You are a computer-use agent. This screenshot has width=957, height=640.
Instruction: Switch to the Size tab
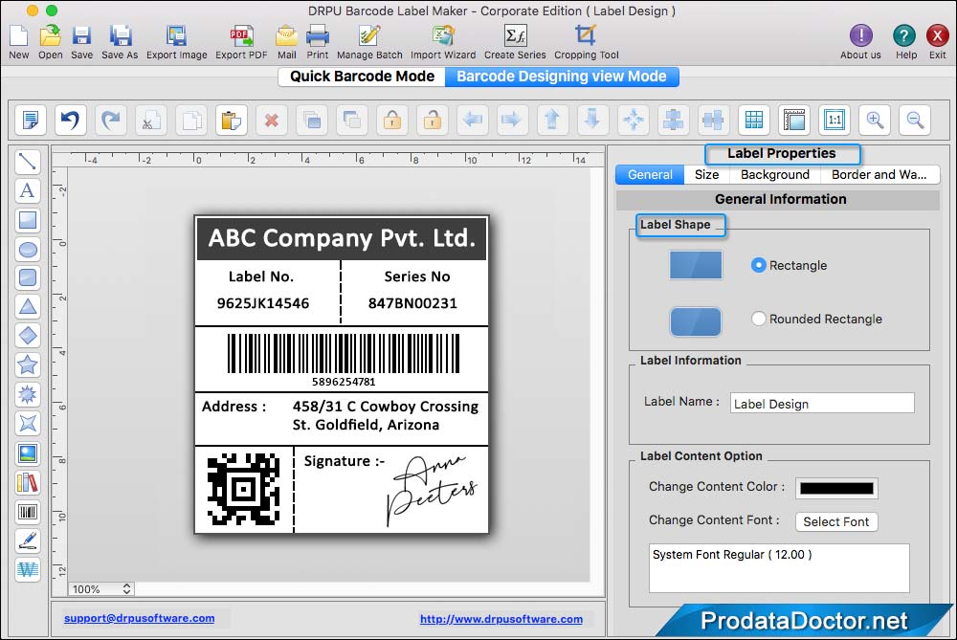point(707,174)
